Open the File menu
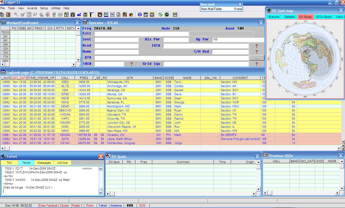Viewport: 345px width, 208px height. click(x=2, y=8)
